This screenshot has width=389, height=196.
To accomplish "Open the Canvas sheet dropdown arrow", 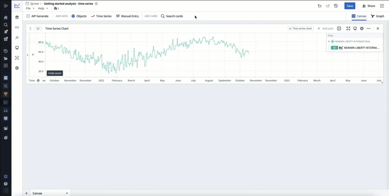I will pyautogui.click(x=67, y=193).
